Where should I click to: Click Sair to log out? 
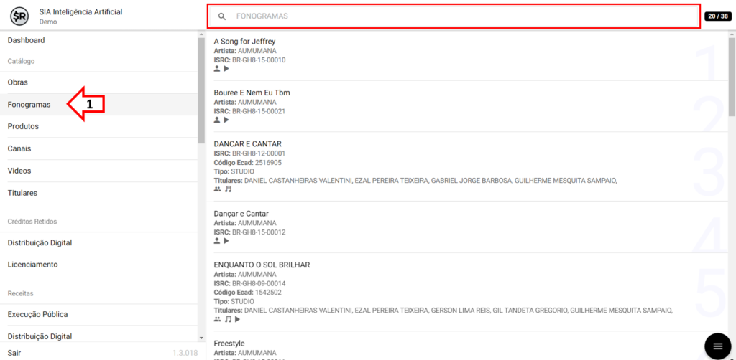pyautogui.click(x=14, y=352)
